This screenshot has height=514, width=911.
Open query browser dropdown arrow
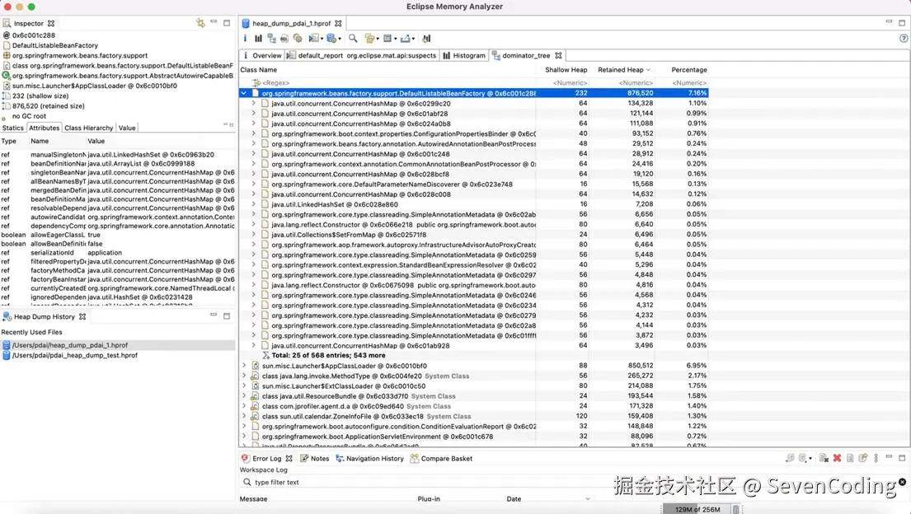[x=340, y=39]
